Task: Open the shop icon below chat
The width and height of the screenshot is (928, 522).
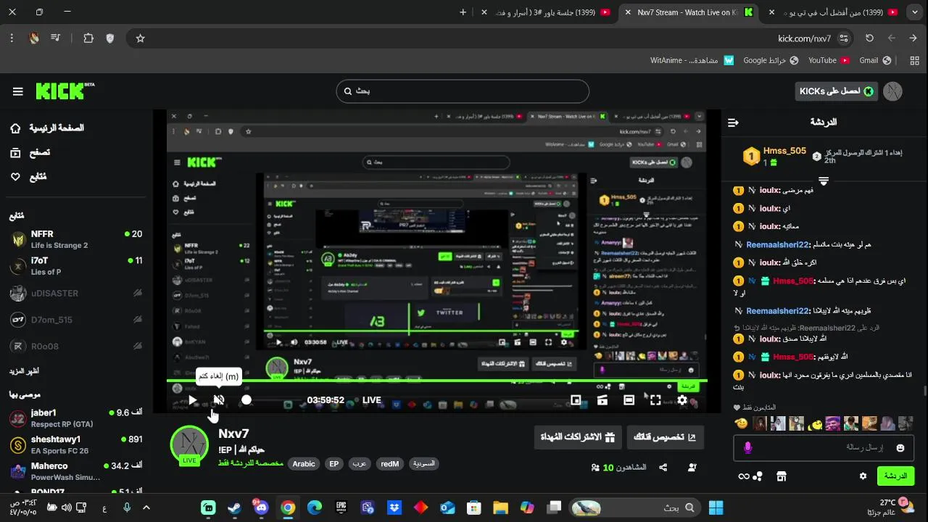Action: coord(781,476)
